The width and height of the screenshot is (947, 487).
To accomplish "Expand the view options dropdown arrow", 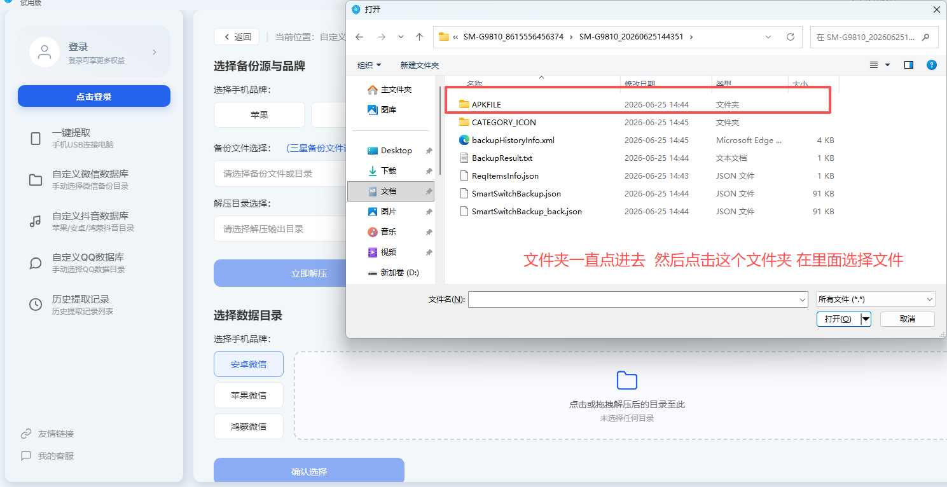I will point(887,65).
